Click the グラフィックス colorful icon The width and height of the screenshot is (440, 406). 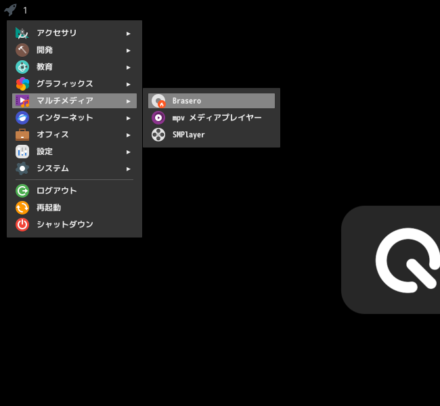pyautogui.click(x=22, y=84)
